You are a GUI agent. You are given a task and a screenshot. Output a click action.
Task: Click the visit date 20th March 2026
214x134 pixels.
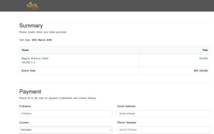[x=42, y=40]
